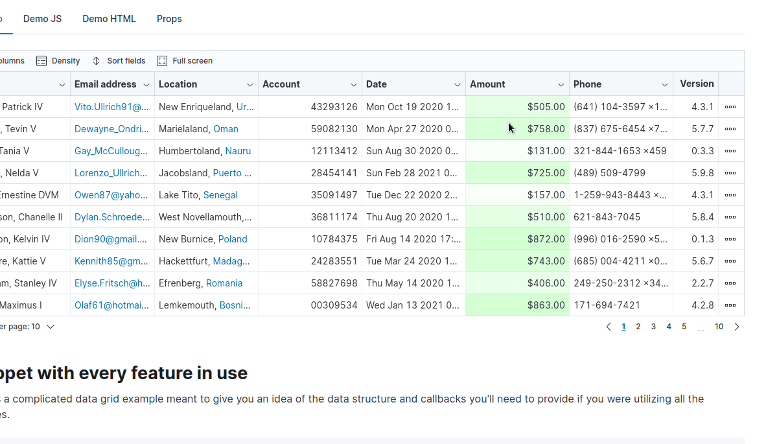The width and height of the screenshot is (766, 444).
Task: Expand the Email address column menu
Action: (146, 85)
